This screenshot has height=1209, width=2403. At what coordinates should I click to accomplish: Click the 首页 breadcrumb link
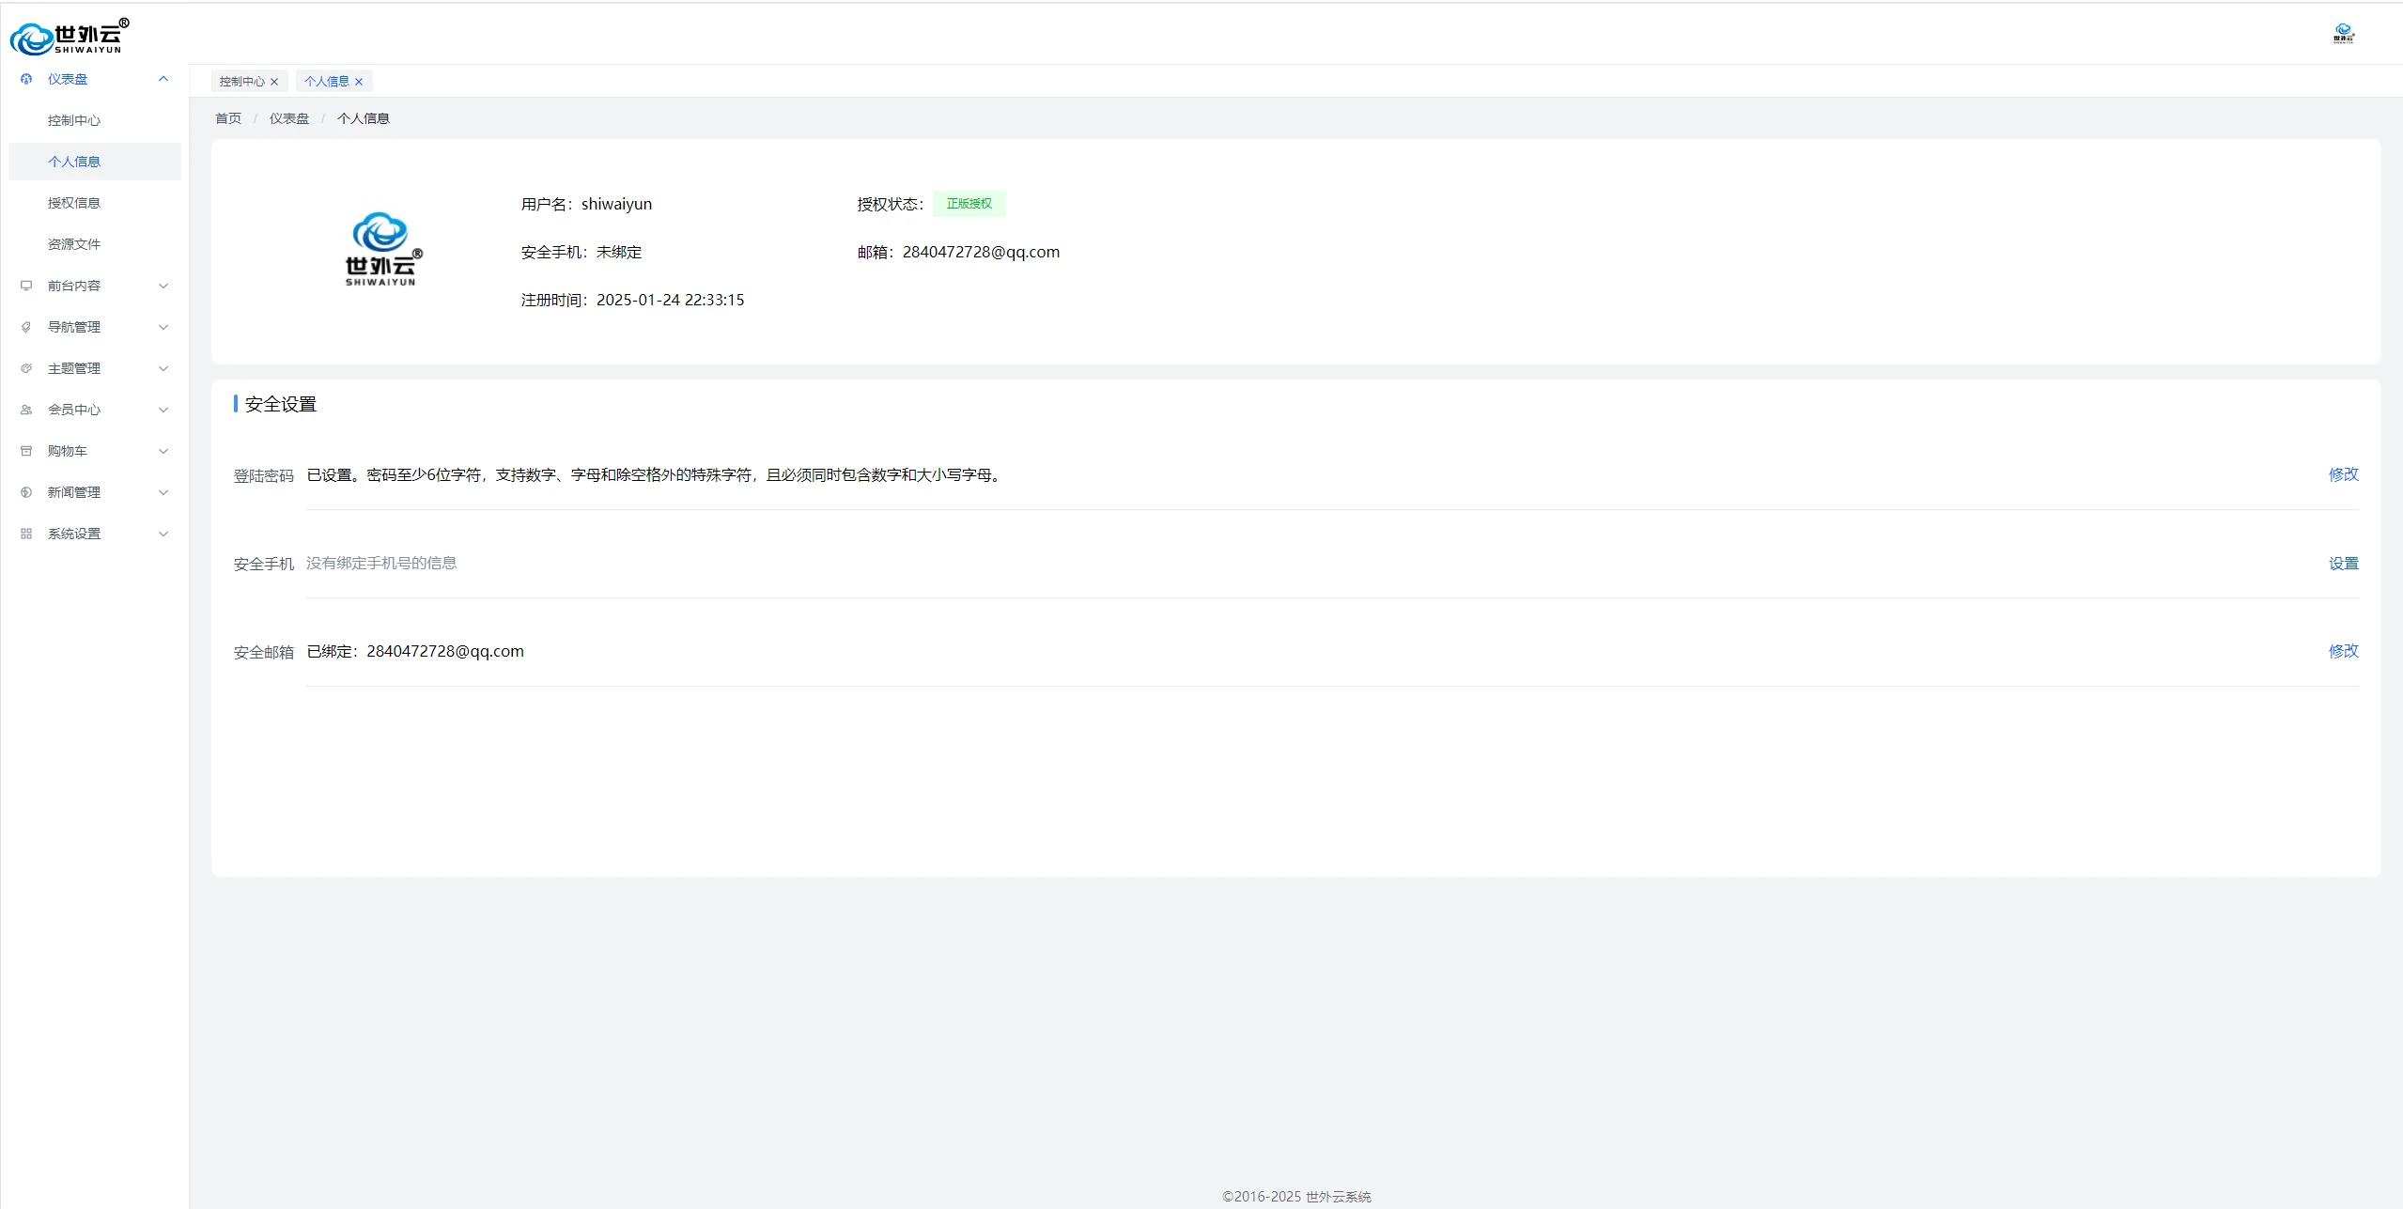[x=228, y=118]
